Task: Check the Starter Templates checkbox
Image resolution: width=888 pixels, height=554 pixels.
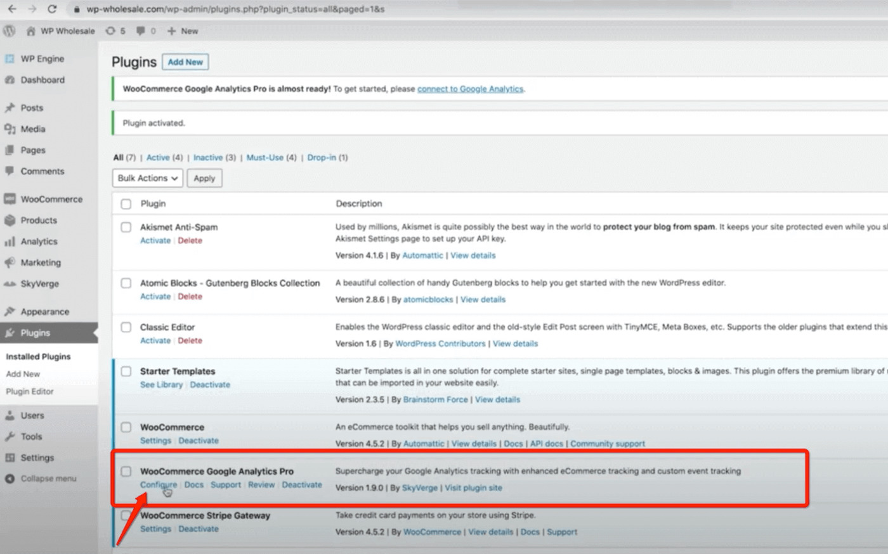Action: [126, 371]
